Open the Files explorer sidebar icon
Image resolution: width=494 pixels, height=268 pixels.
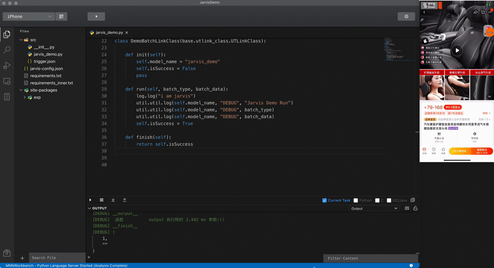(7, 34)
